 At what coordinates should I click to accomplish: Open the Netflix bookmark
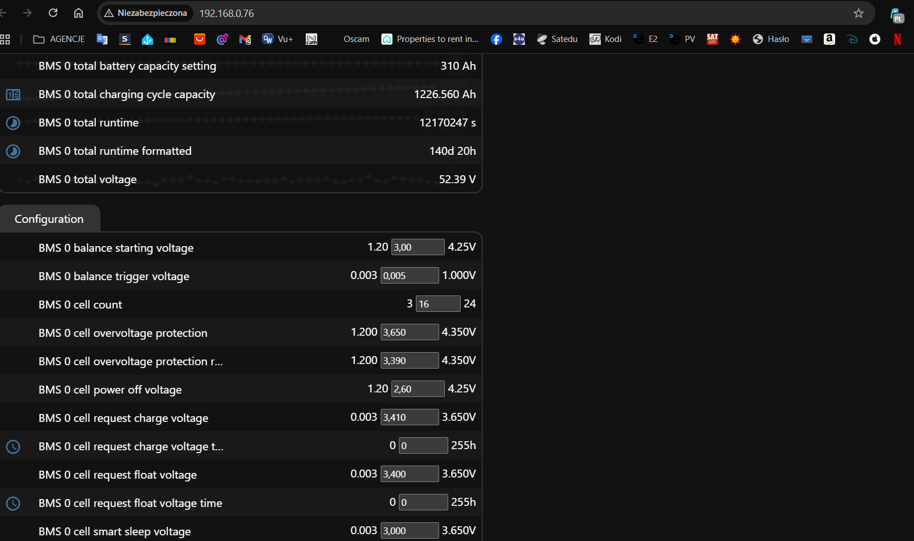898,39
